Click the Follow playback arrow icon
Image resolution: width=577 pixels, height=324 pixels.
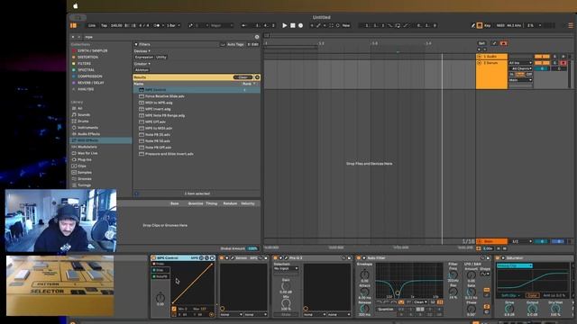pyautogui.click(x=243, y=25)
